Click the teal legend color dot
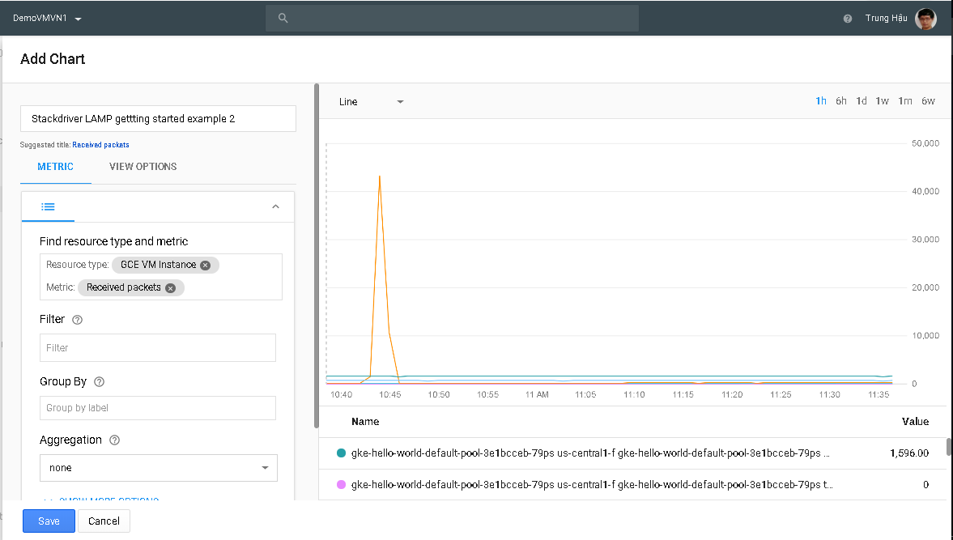Image resolution: width=953 pixels, height=540 pixels. pyautogui.click(x=341, y=453)
